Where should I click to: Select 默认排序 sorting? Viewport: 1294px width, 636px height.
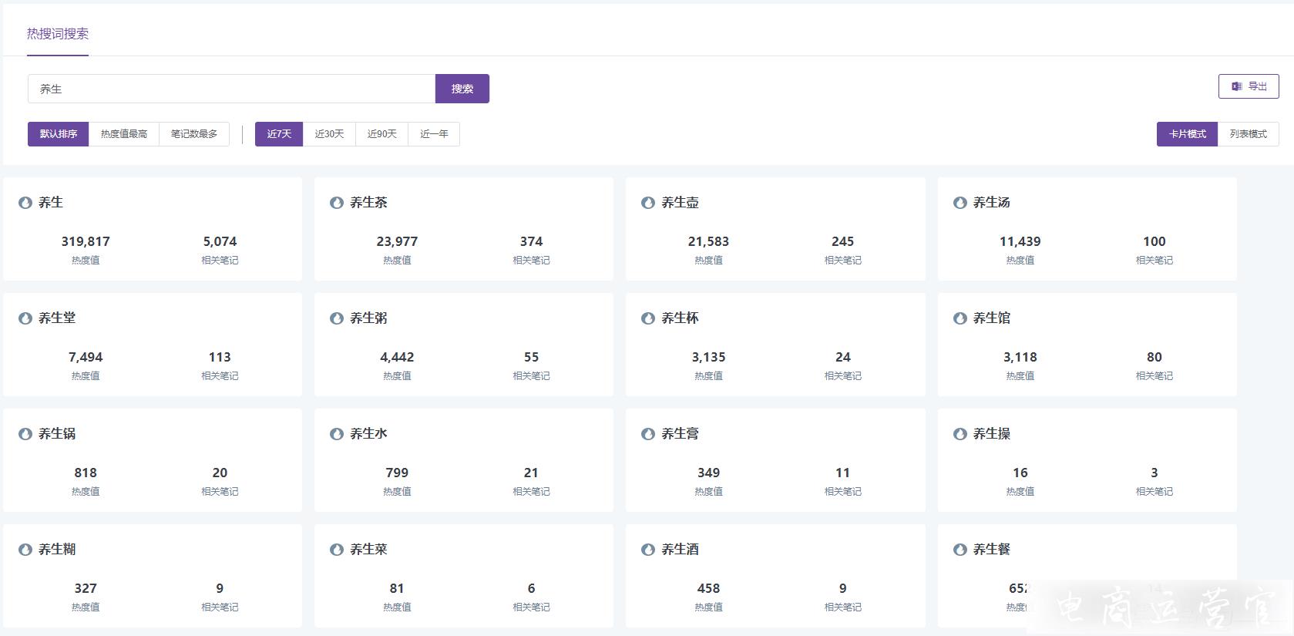(59, 134)
